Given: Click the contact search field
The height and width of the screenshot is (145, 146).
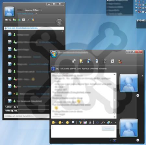Looking at the screenshot, I should pos(27,116).
